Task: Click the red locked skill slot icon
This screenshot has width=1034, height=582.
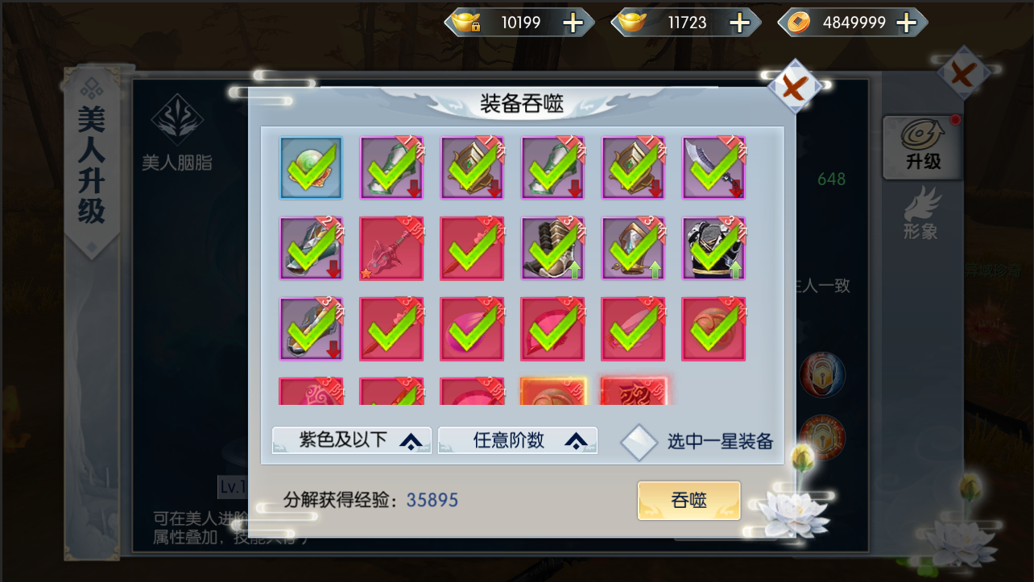Action: tap(822, 437)
